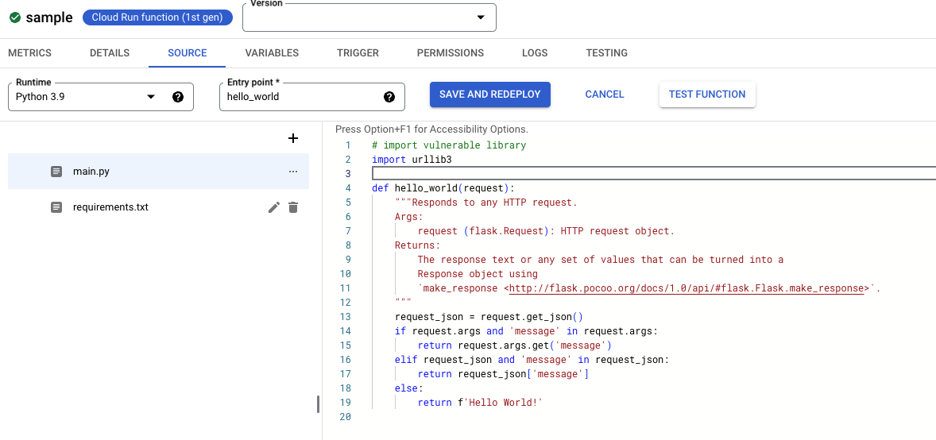Open the Runtime Python 3.9 dropdown
This screenshot has height=440, width=936.
click(x=151, y=97)
